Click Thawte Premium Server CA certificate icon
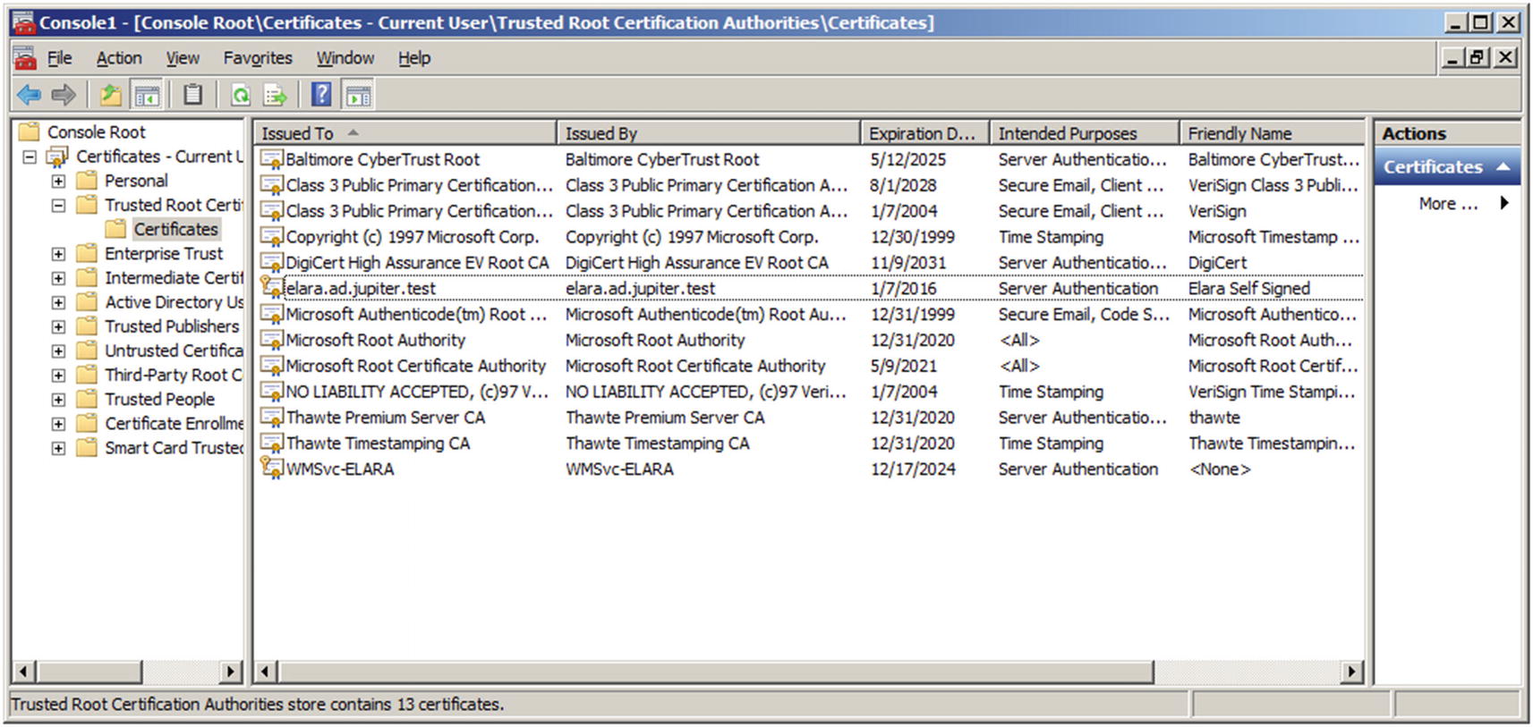The image size is (1533, 727). (271, 418)
